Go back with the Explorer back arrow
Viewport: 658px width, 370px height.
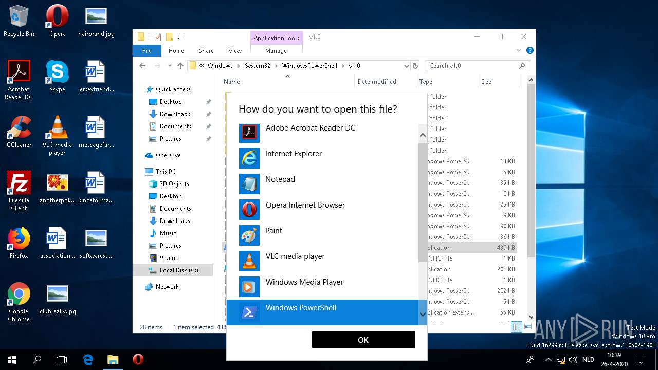(142, 66)
